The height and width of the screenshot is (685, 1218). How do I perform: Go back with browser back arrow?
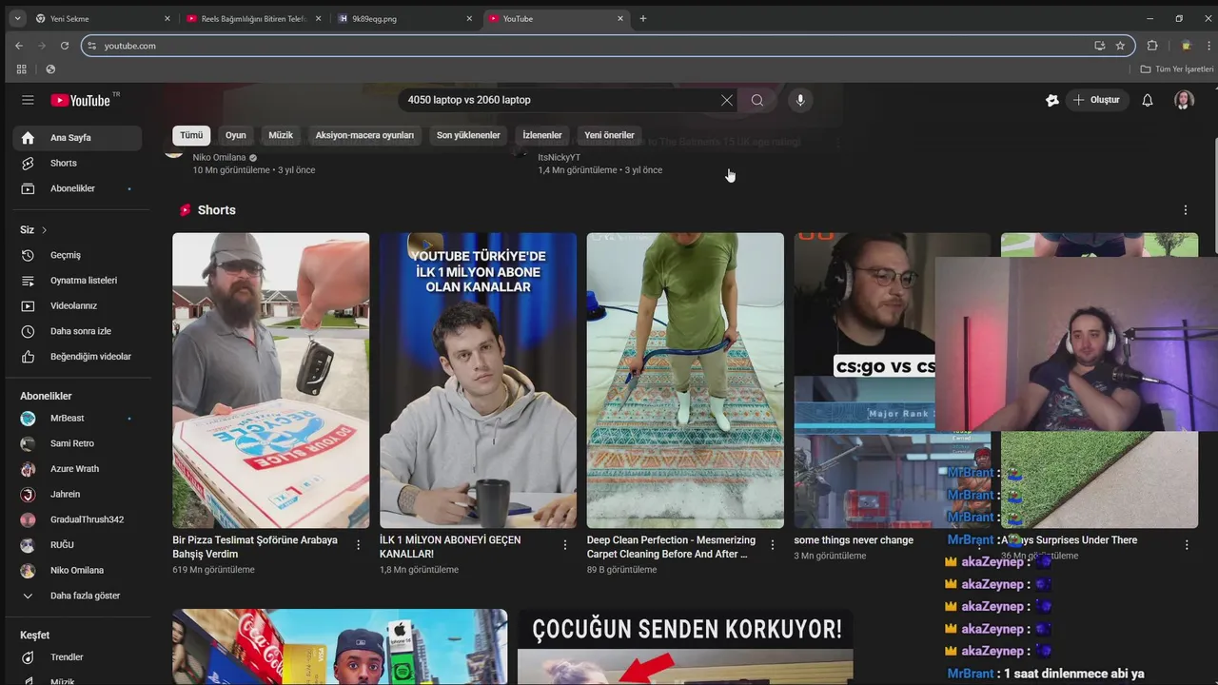pyautogui.click(x=19, y=46)
